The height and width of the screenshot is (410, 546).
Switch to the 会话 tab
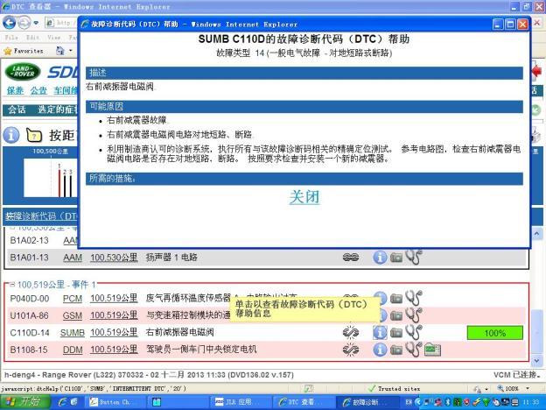17,110
